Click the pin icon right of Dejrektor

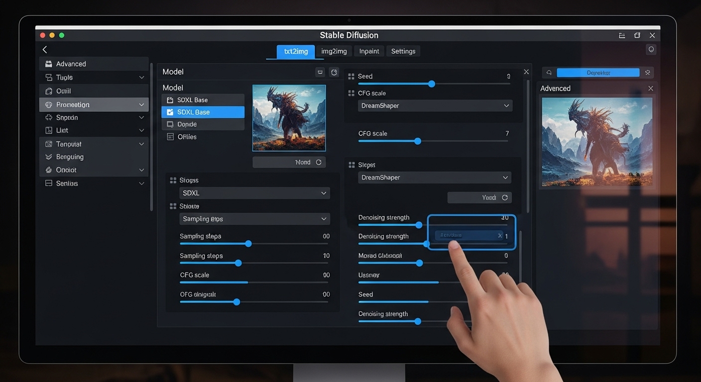[647, 73]
